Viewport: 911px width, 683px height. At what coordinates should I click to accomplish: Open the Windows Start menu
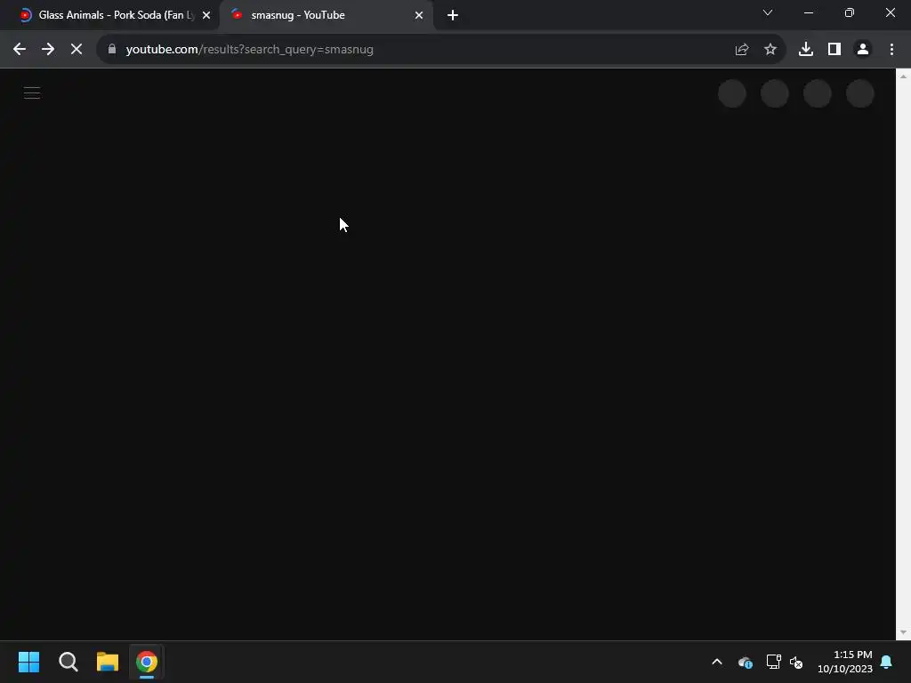29,662
